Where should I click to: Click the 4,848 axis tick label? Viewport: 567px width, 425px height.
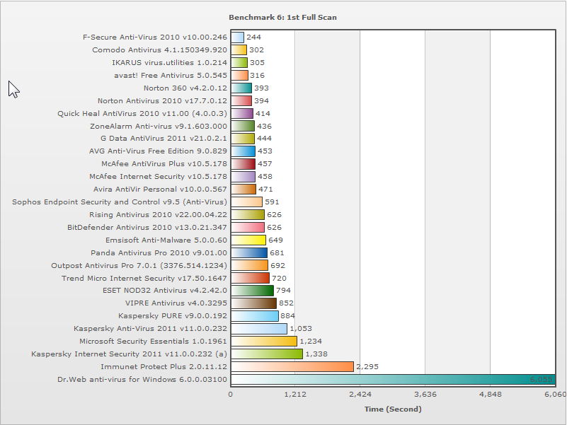click(491, 394)
